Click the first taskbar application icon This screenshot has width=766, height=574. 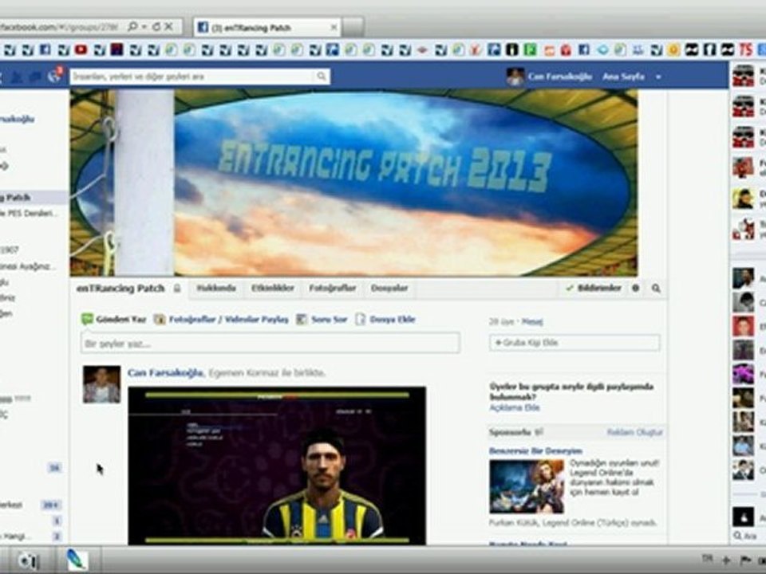pos(29,560)
